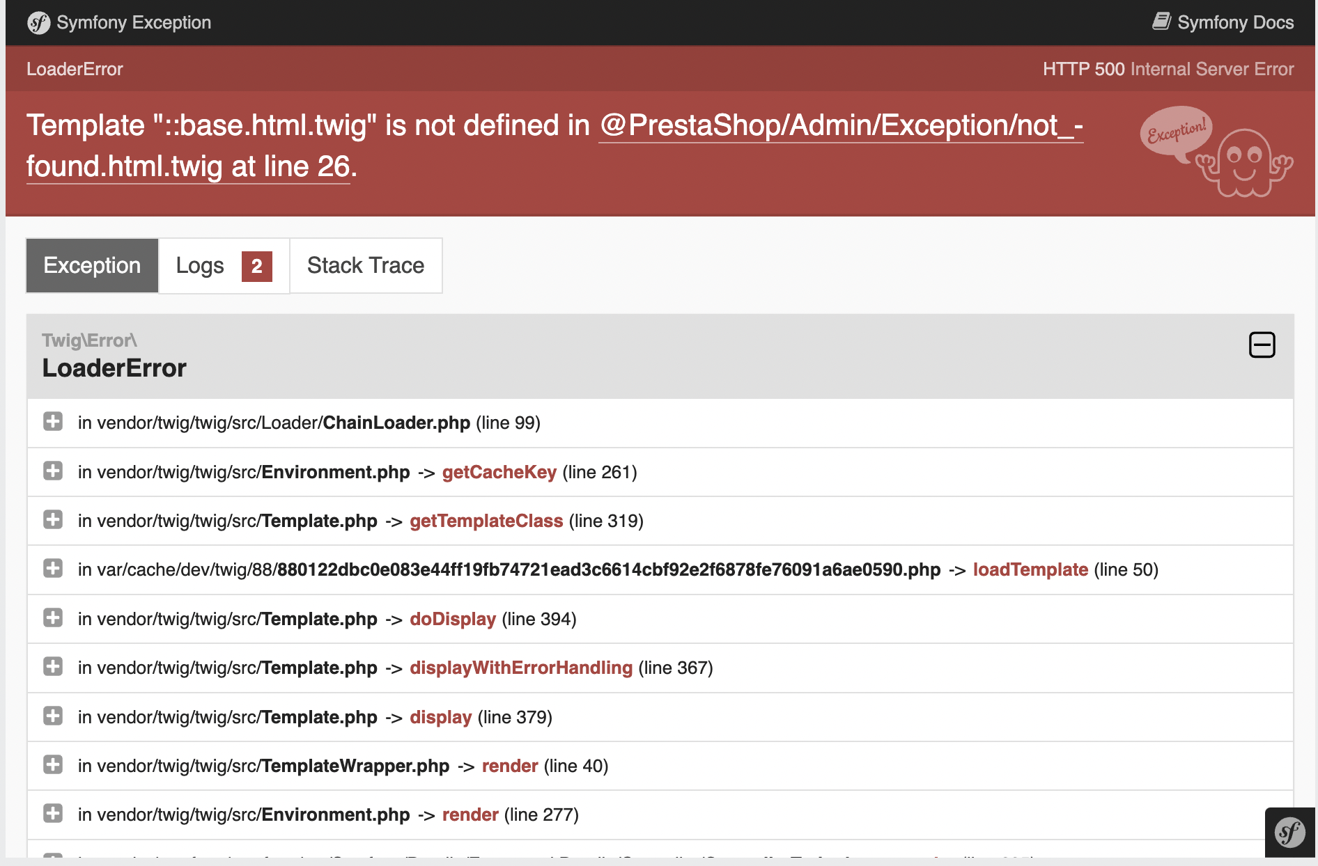Toggle open the Environment.php getCacheKey frame
1318x866 pixels.
coord(52,471)
